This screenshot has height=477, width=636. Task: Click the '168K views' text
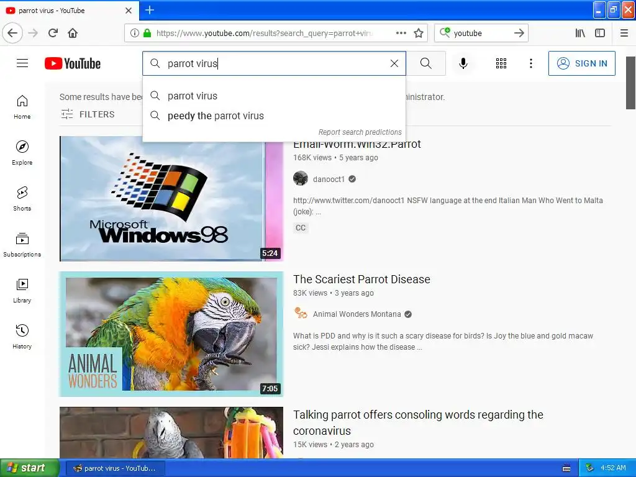(312, 157)
